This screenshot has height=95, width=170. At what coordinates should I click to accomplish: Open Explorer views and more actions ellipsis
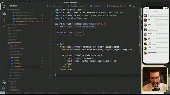coord(42,6)
